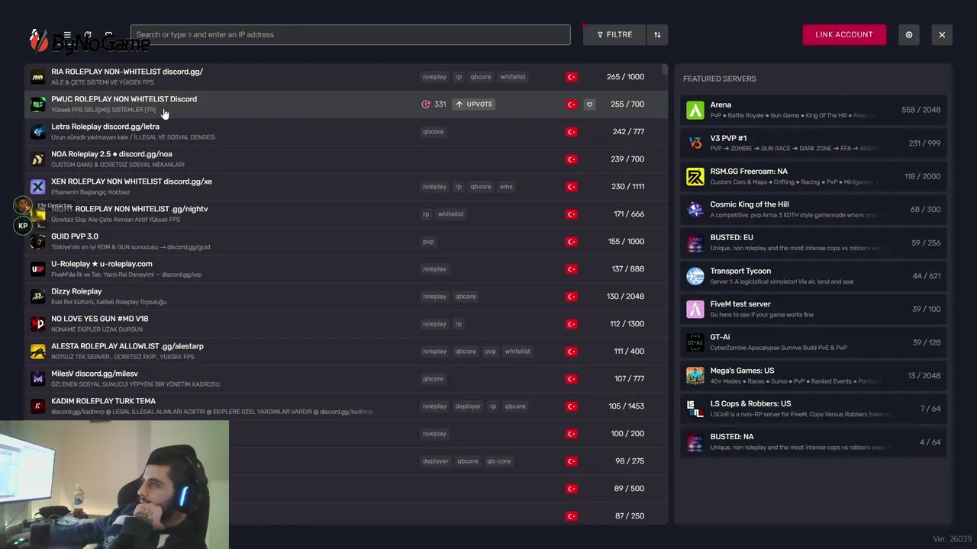Click the server list scrollbar thumb
The image size is (977, 549).
[665, 70]
